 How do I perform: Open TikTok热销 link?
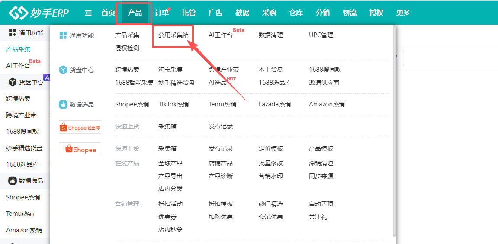point(173,105)
